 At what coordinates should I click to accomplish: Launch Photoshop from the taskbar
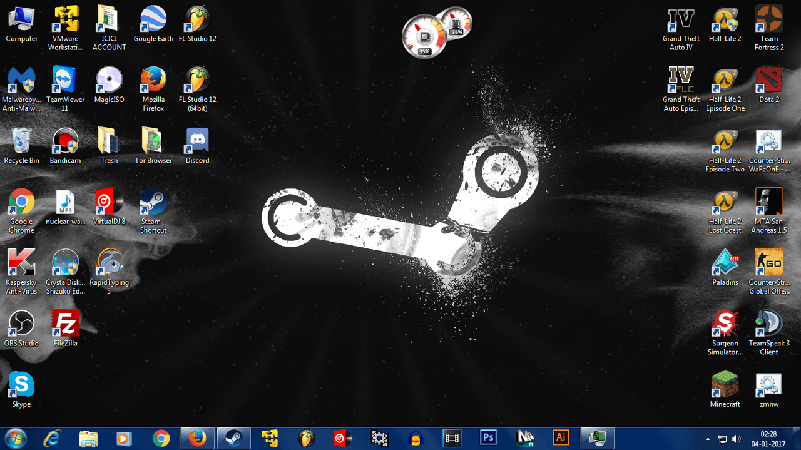point(488,437)
